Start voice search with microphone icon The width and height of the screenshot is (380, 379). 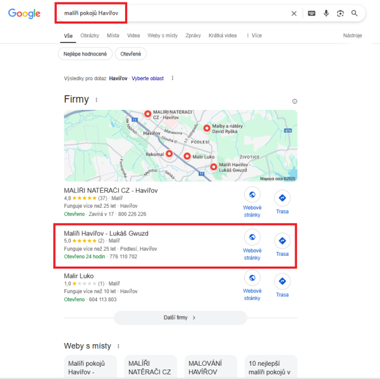point(326,13)
